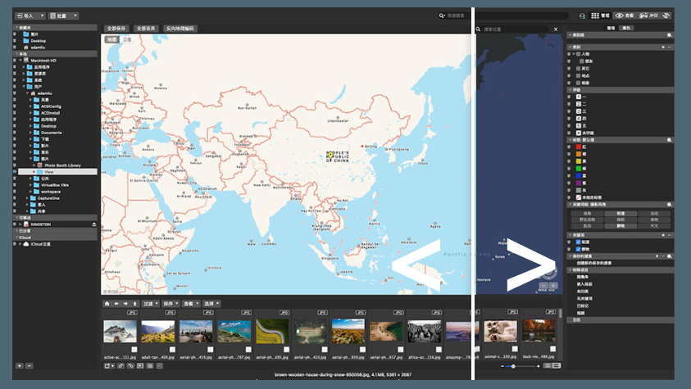Tick checkbox under adult-tan...409.jpg thumbnail
This screenshot has height=389, width=691.
click(x=172, y=350)
